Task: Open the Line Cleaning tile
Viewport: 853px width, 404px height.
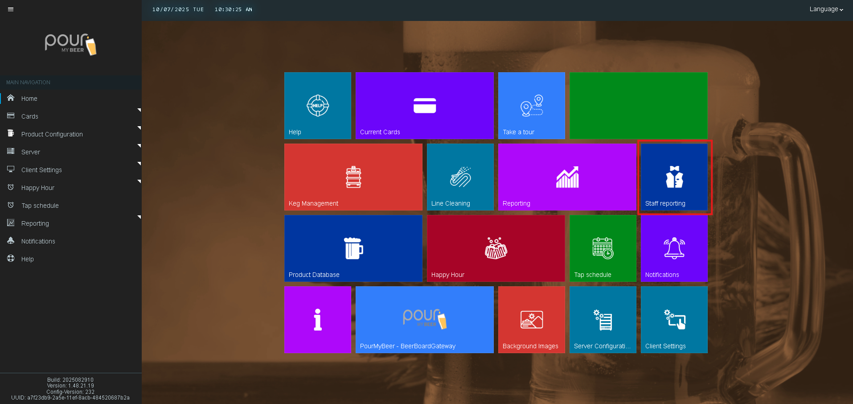Action: point(460,177)
